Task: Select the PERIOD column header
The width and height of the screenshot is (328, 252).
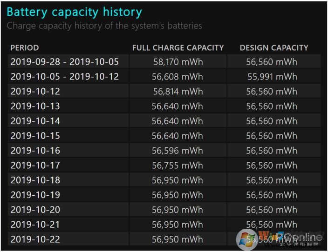Action: [25, 47]
